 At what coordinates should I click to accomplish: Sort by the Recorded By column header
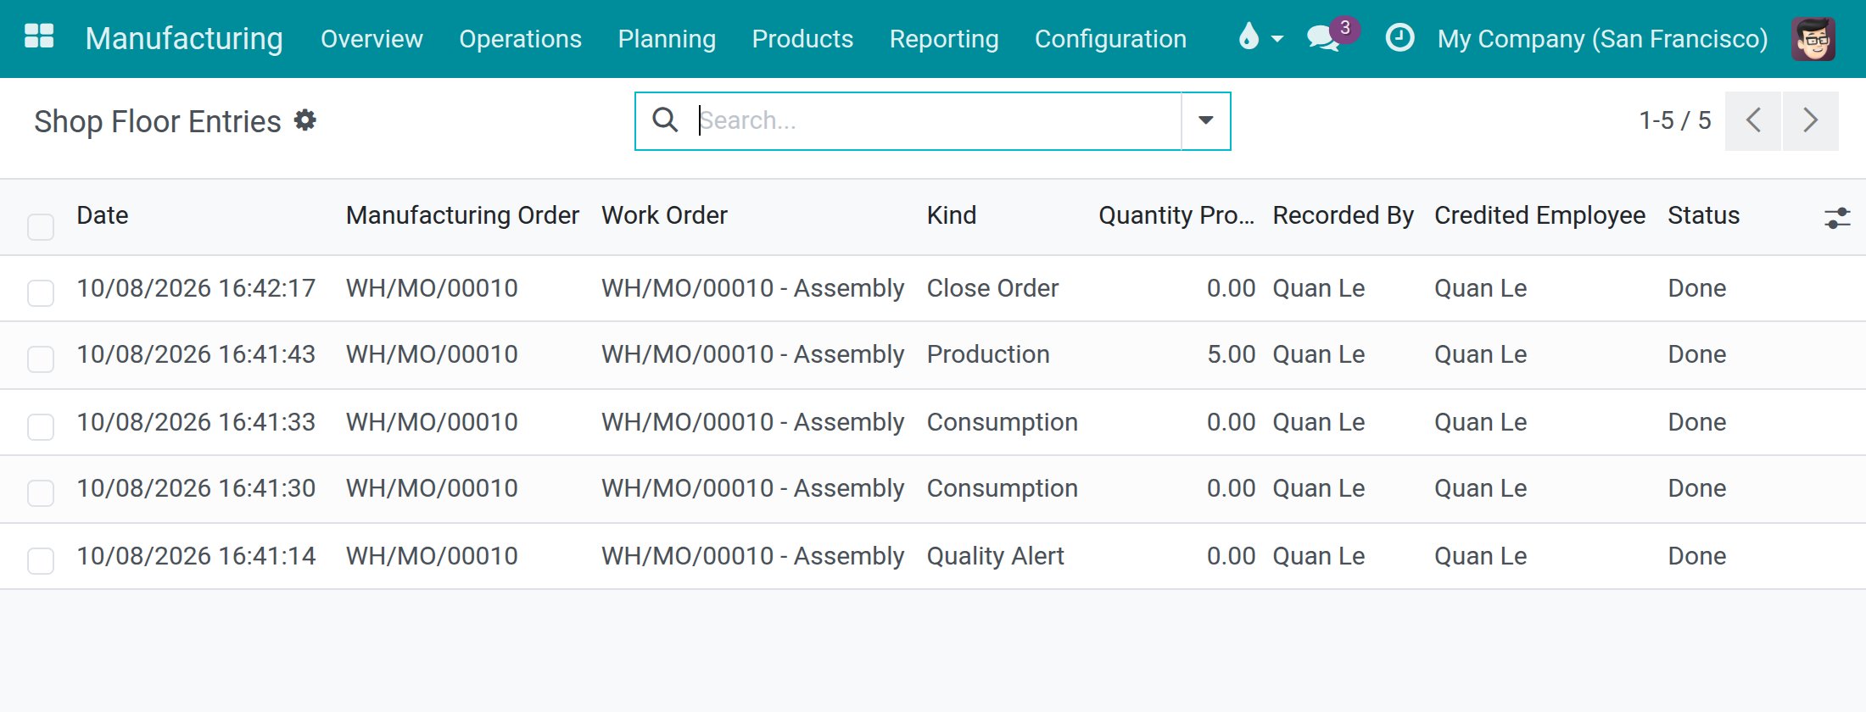pos(1344,215)
